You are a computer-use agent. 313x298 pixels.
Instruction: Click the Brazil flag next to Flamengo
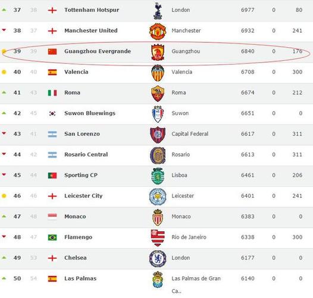click(52, 237)
